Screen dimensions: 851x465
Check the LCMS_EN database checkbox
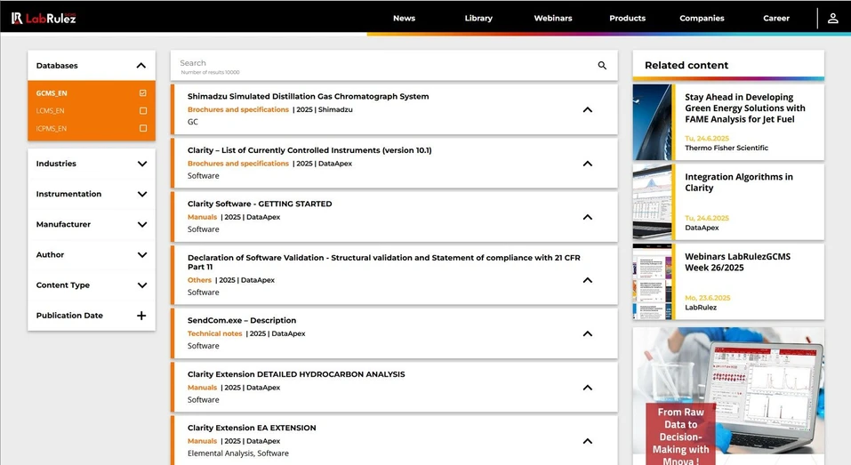coord(143,110)
